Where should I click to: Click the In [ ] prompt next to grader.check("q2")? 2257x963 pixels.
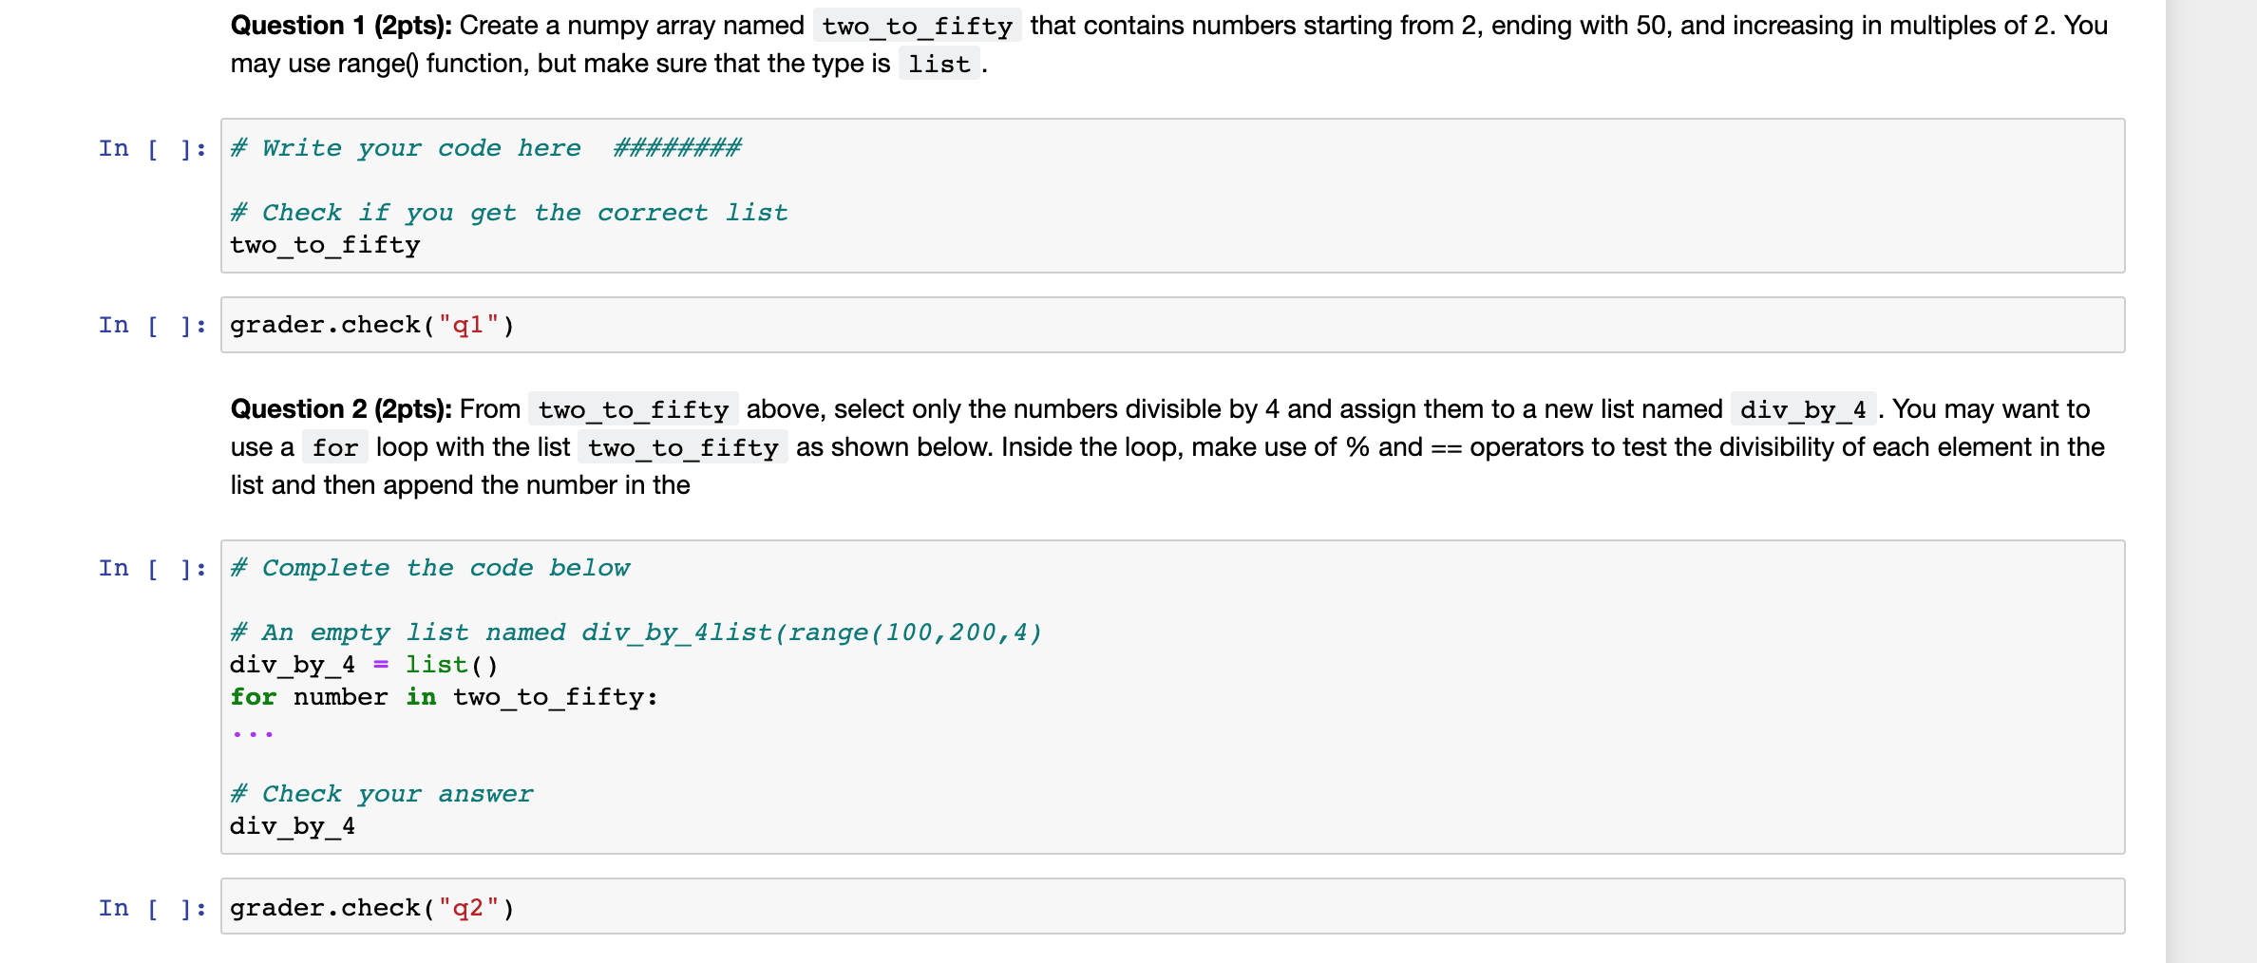[x=152, y=908]
